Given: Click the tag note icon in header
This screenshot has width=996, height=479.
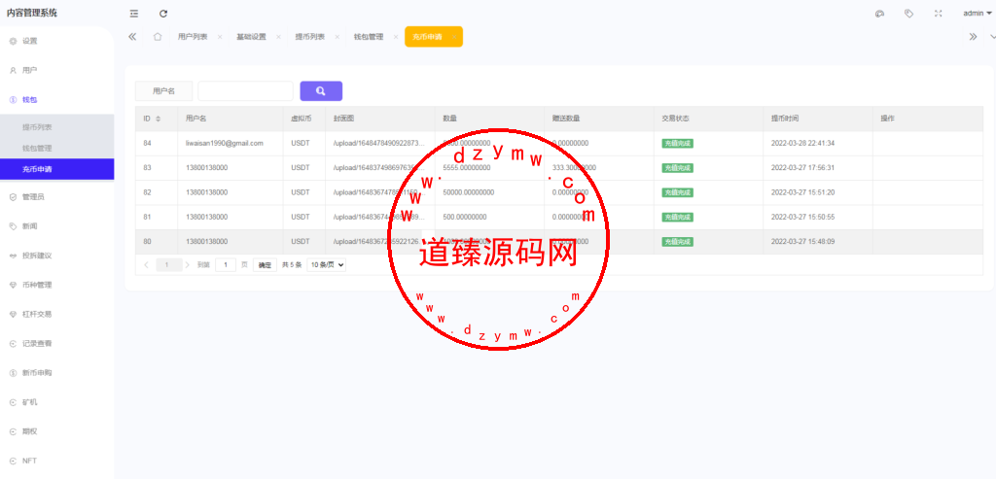Looking at the screenshot, I should 909,14.
